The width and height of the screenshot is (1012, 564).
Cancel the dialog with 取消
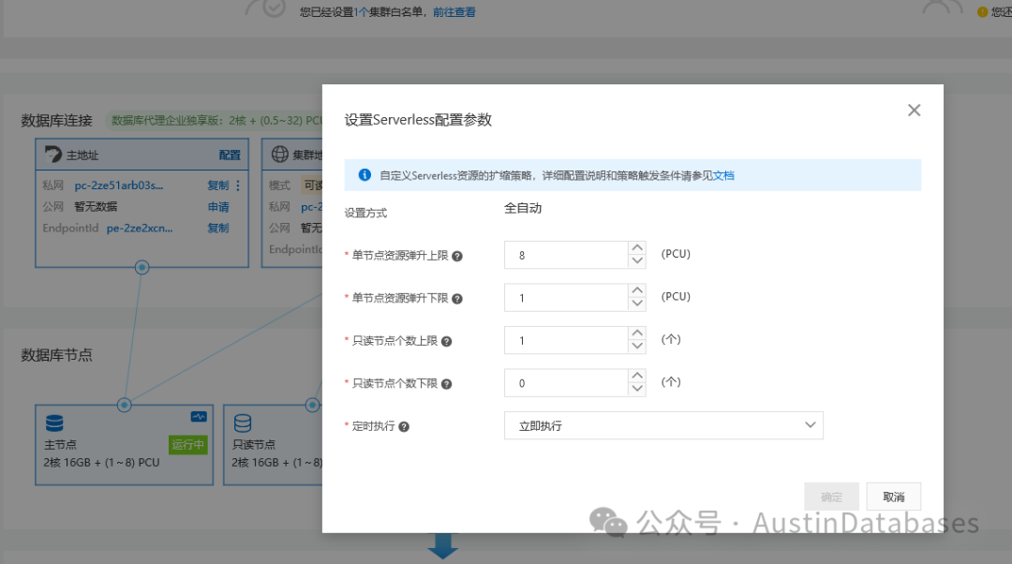(893, 497)
